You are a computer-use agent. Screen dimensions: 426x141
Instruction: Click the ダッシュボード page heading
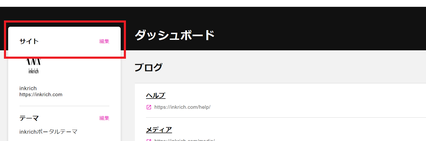175,35
